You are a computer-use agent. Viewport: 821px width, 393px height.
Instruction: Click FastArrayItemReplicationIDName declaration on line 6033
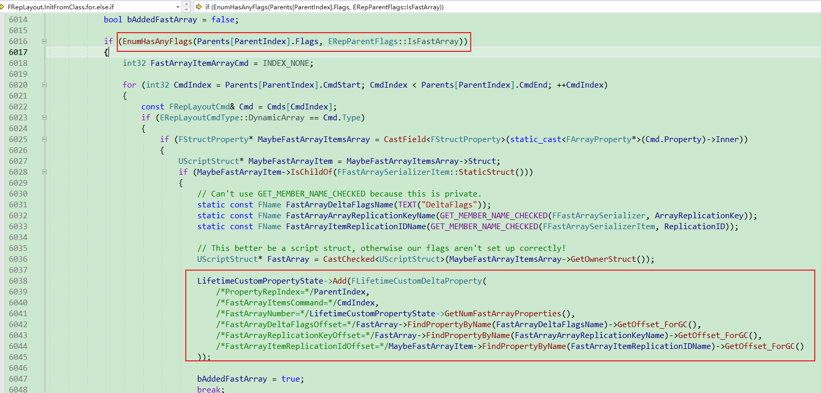[356, 227]
